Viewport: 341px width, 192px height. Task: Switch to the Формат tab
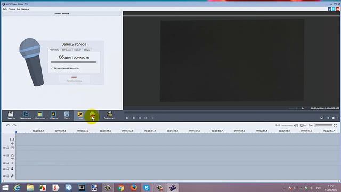click(x=77, y=50)
